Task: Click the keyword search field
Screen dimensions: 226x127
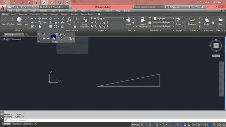Action: pos(149,7)
